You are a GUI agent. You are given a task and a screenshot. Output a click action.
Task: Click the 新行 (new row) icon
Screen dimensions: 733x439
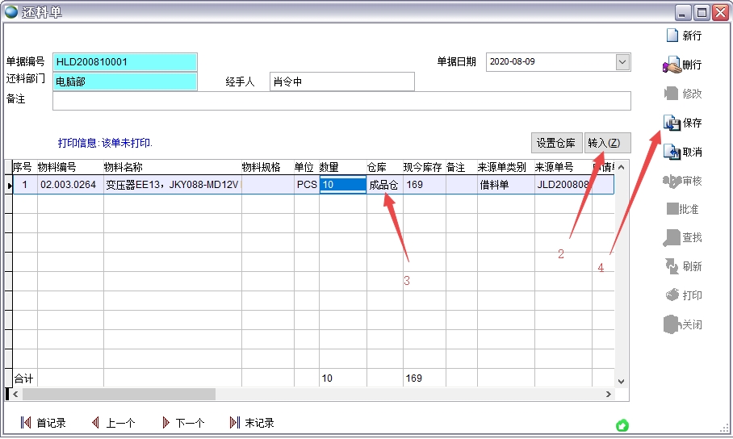(672, 36)
